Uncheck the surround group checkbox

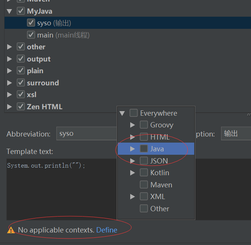pos(21,83)
